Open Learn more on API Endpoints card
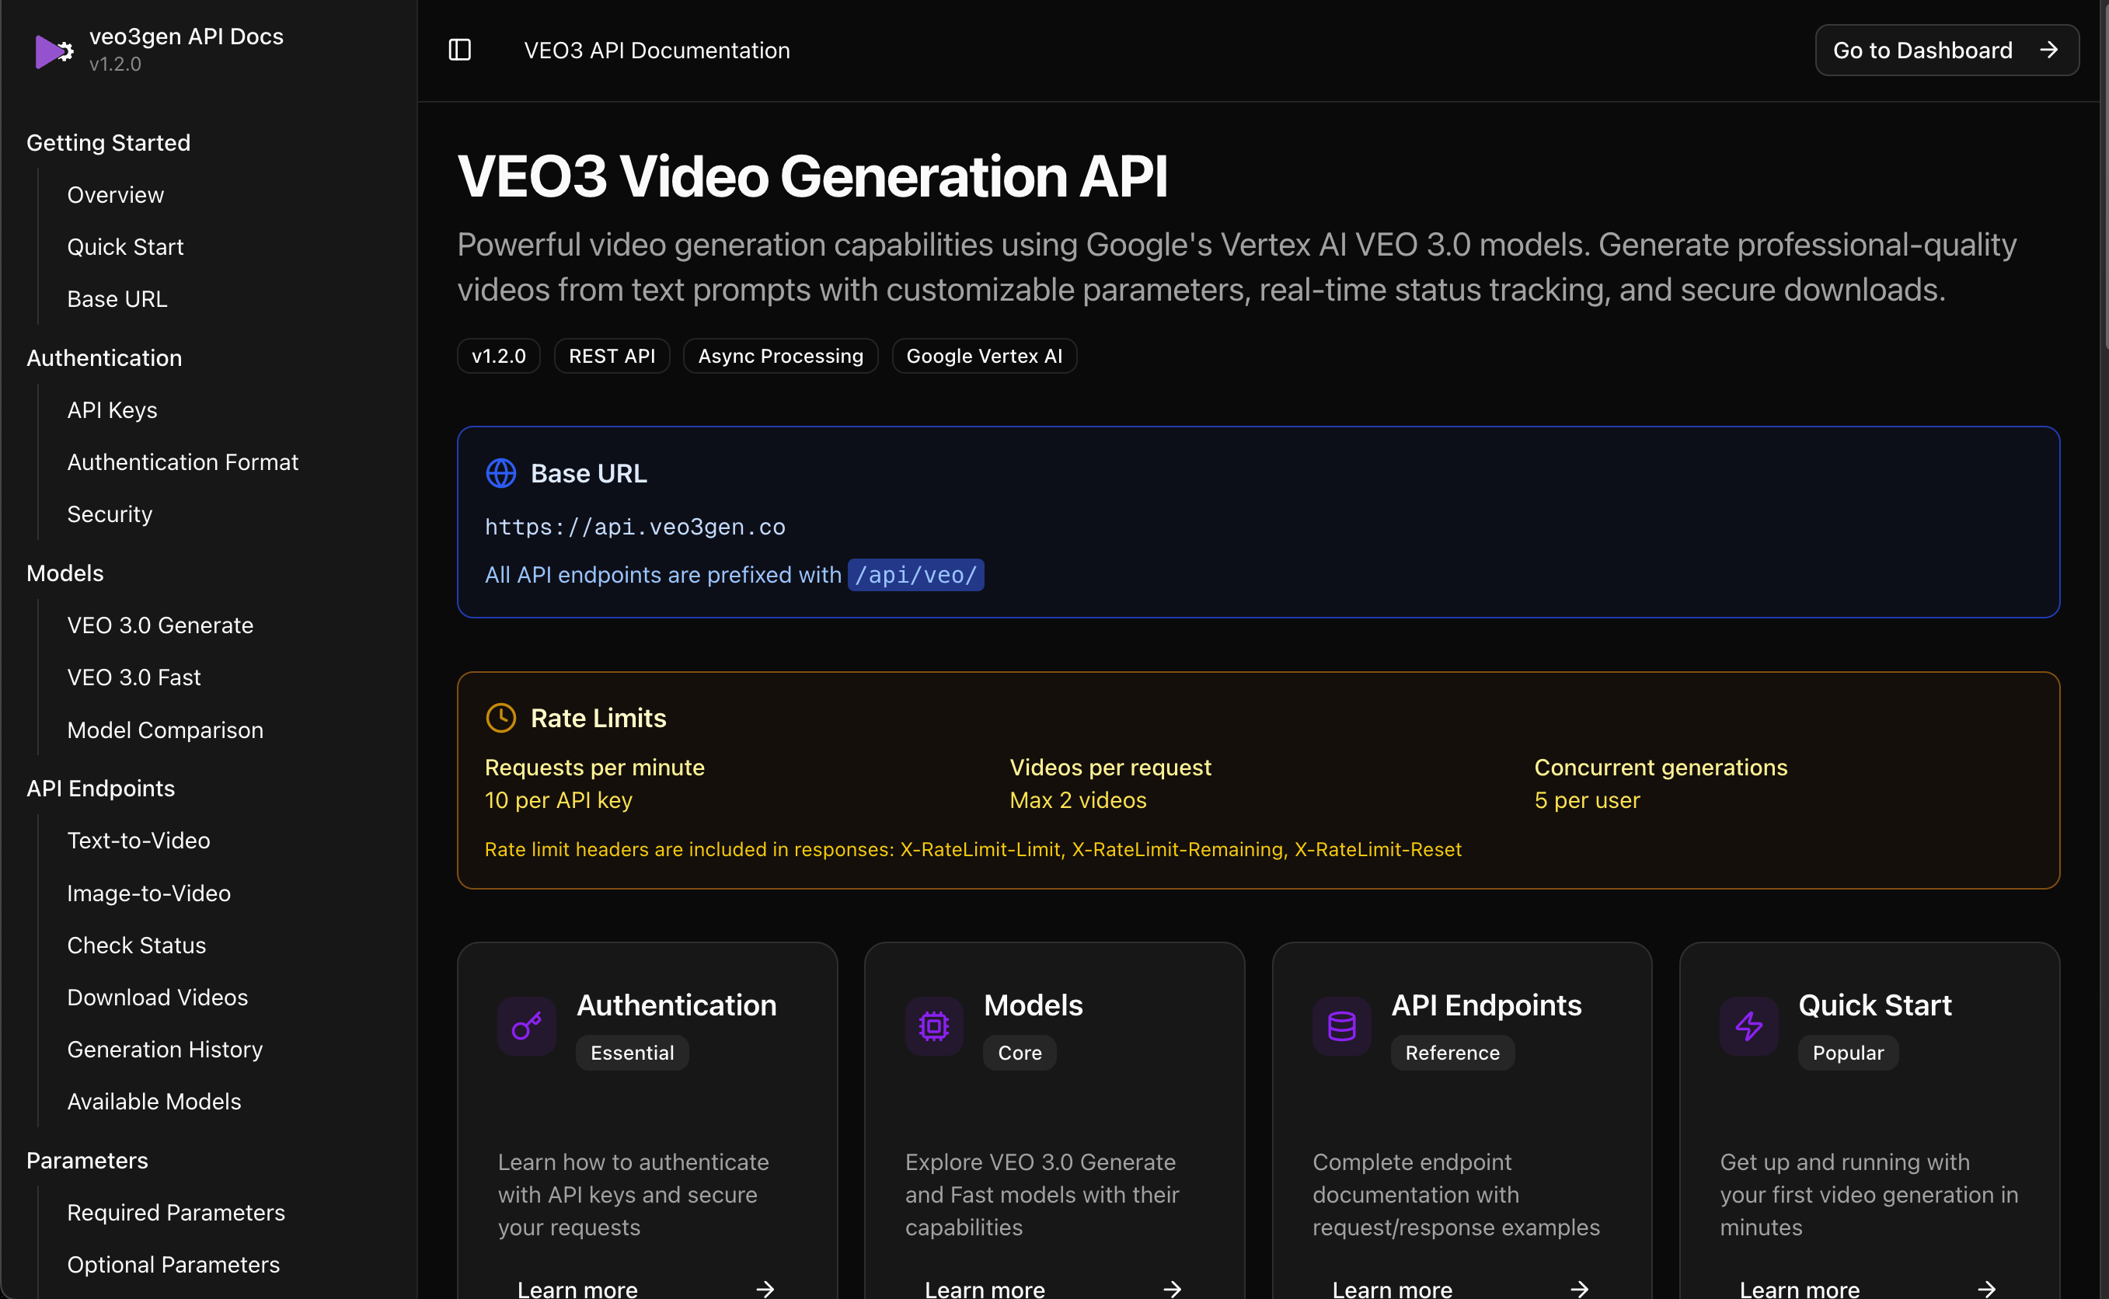Image resolution: width=2109 pixels, height=1299 pixels. (1461, 1288)
